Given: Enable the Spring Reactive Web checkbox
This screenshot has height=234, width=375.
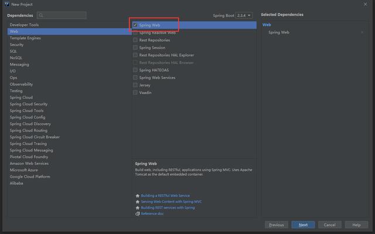Looking at the screenshot, I should click(135, 32).
